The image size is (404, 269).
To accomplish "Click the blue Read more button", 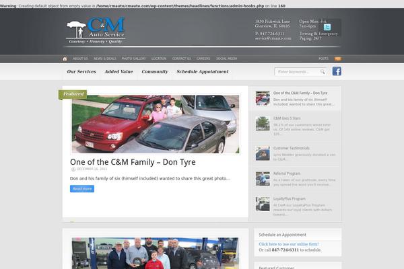I will [x=82, y=189].
